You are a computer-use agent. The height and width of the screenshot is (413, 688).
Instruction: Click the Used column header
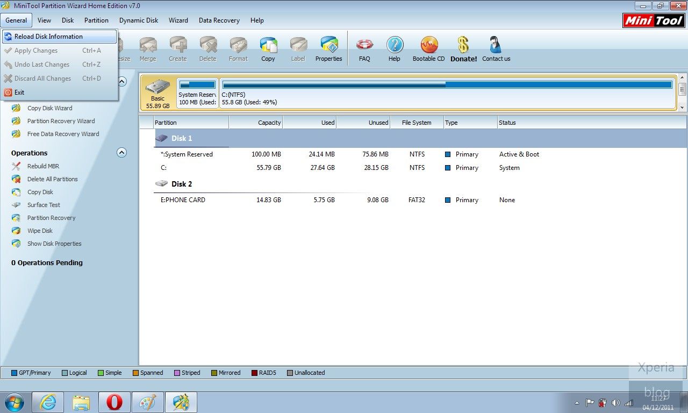[x=310, y=123]
